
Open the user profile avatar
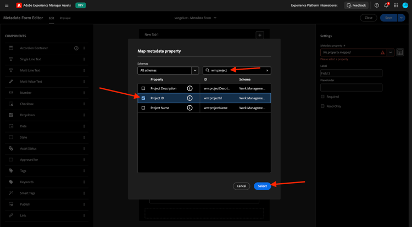(x=405, y=5)
